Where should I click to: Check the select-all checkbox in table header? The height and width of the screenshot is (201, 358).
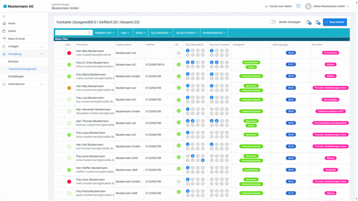59,44
